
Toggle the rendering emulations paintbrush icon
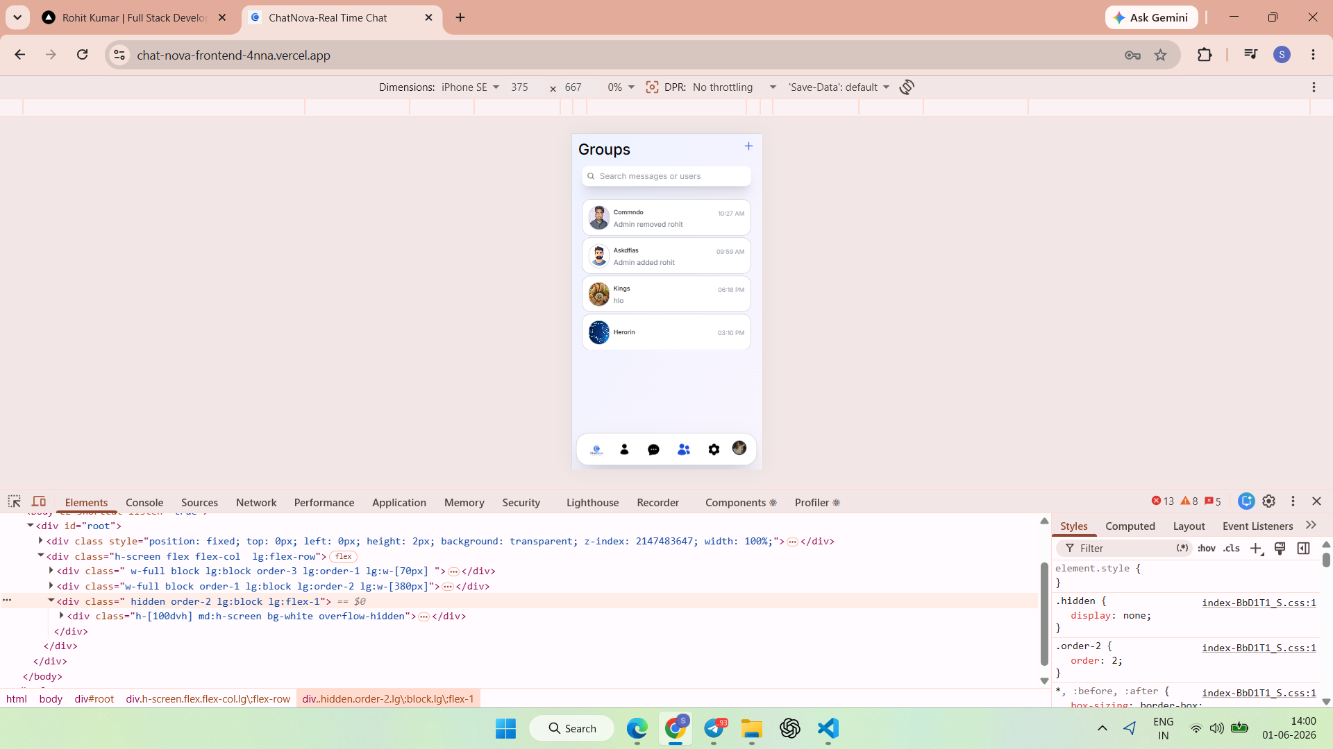[x=1280, y=549]
